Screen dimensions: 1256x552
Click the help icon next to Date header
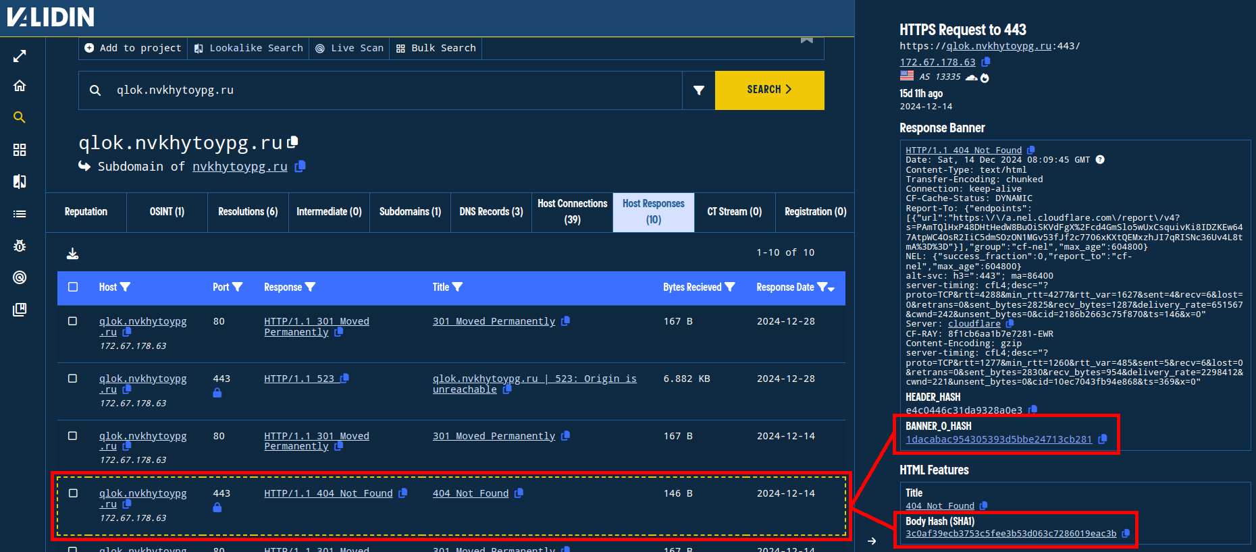point(1100,160)
